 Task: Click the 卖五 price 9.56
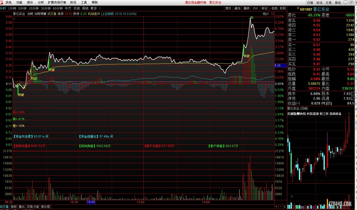coord(317,21)
